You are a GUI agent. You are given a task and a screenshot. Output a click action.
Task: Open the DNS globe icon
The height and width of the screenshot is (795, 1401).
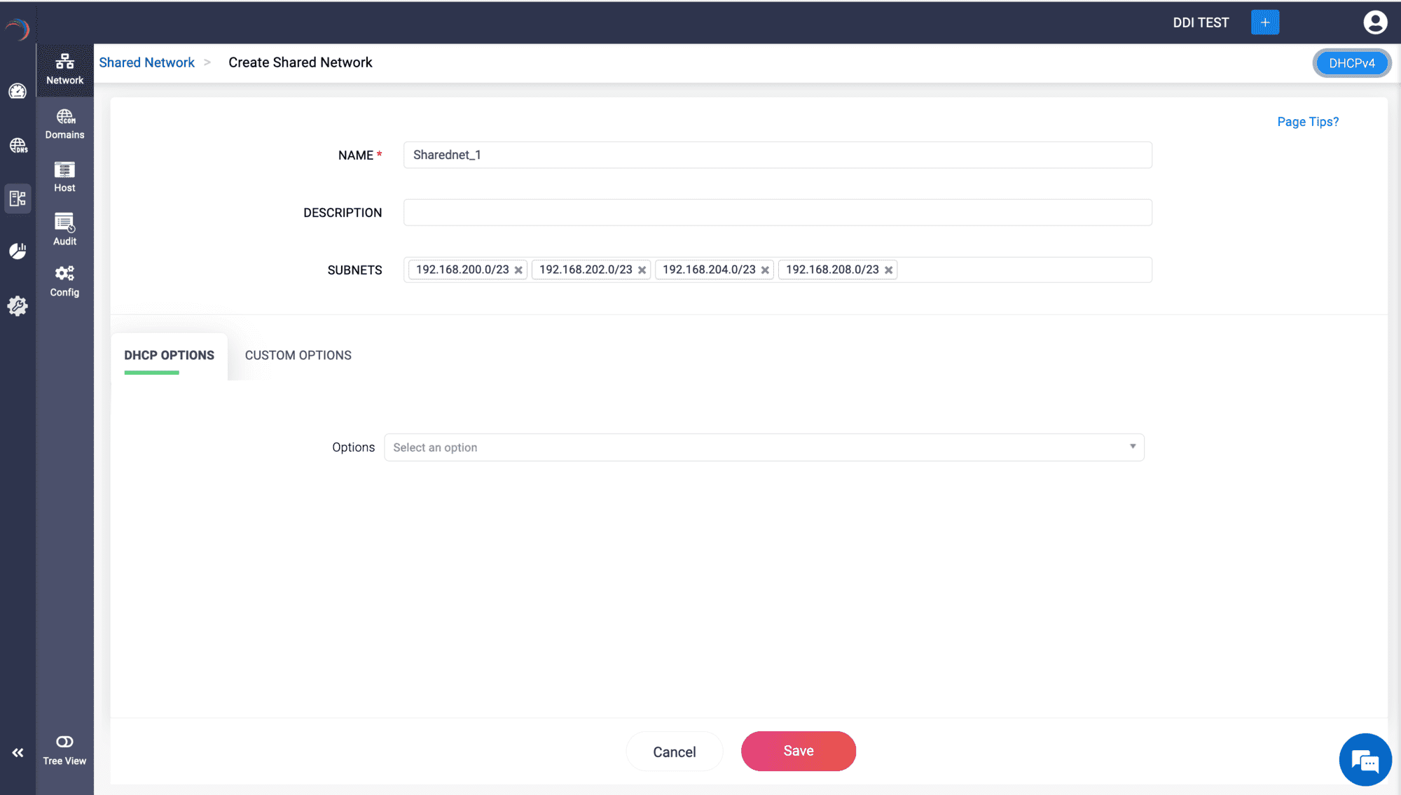[x=18, y=145]
